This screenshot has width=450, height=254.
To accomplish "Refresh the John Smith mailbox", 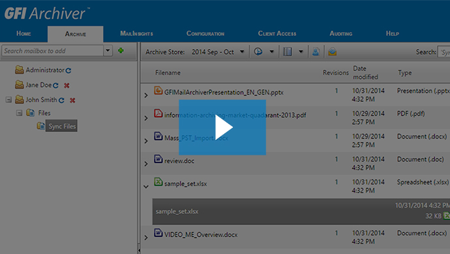I will [x=61, y=101].
